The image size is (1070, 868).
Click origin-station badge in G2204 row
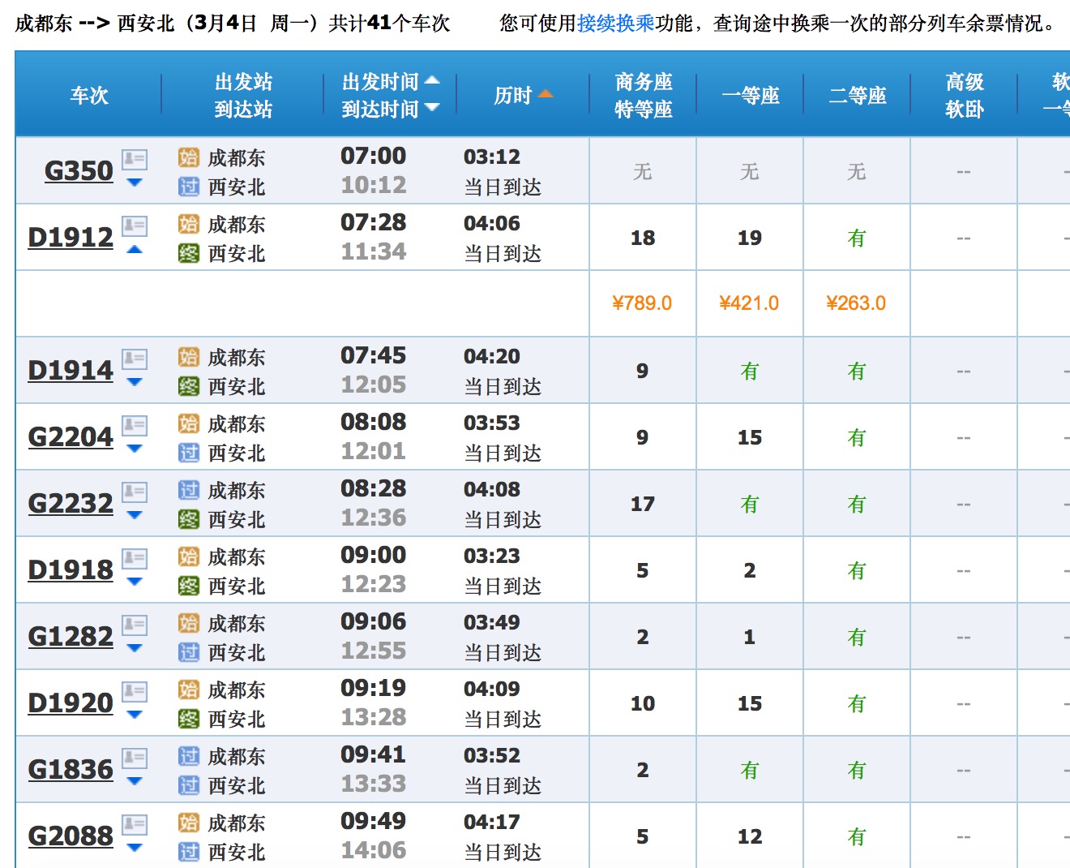click(x=189, y=423)
